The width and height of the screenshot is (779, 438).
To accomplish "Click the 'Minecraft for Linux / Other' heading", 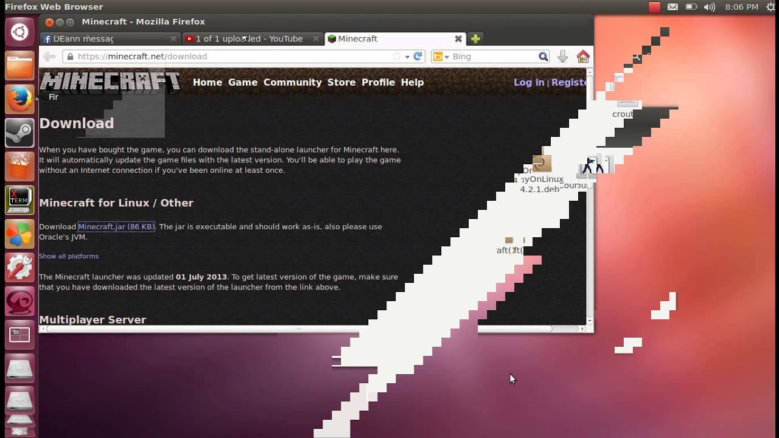I will (116, 203).
